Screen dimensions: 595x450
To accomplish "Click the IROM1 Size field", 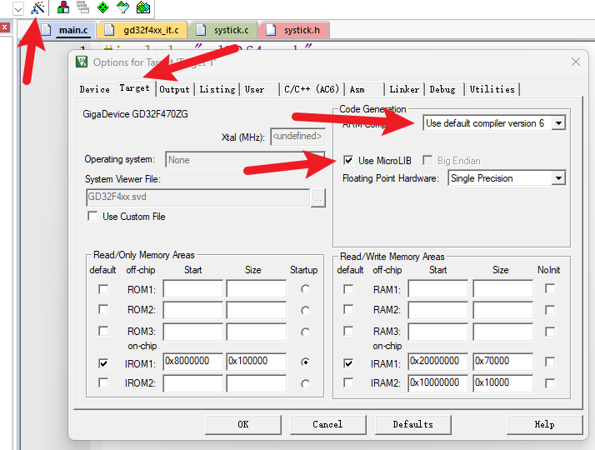I will 256,362.
